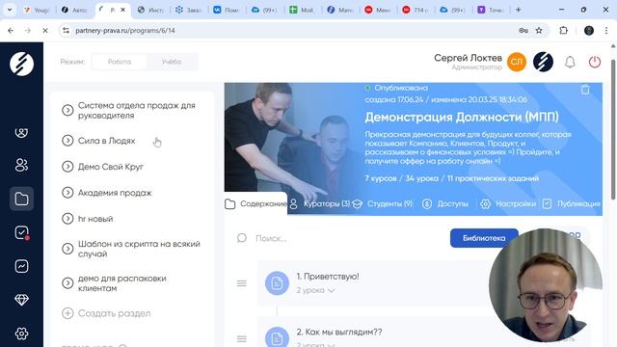Click the orange СЛ user avatar

click(517, 62)
